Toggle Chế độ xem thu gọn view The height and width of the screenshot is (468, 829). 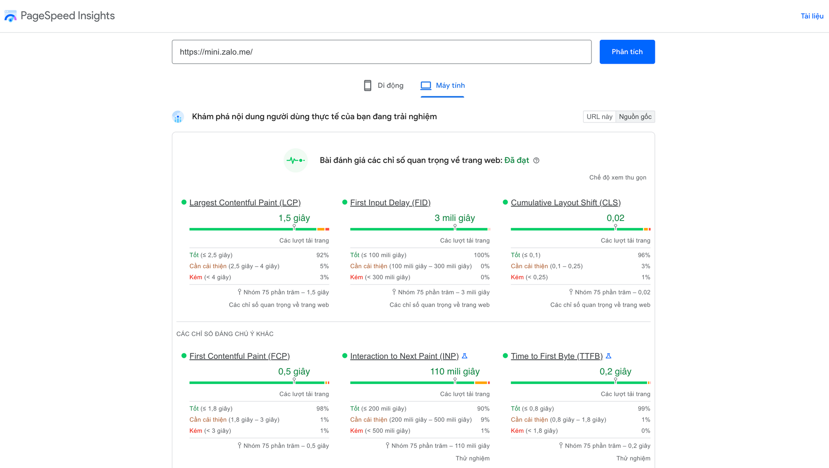[x=618, y=177]
